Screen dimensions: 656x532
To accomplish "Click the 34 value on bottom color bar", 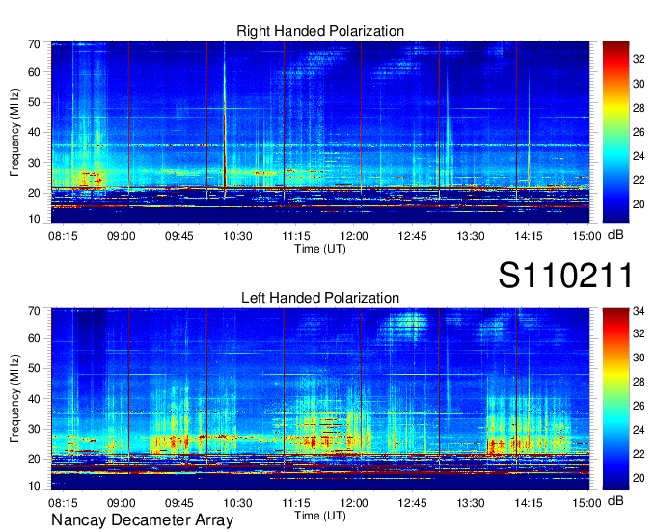I will click(x=639, y=311).
